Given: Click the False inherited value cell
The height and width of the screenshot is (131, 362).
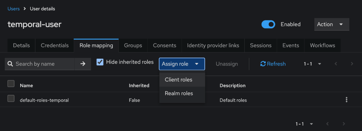Looking at the screenshot, I should [x=134, y=100].
